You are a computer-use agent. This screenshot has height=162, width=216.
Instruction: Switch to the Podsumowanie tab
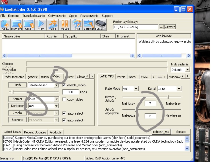pos(14,77)
